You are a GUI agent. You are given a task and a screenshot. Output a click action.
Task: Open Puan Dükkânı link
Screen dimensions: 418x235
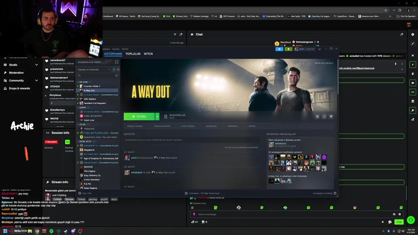click(188, 126)
